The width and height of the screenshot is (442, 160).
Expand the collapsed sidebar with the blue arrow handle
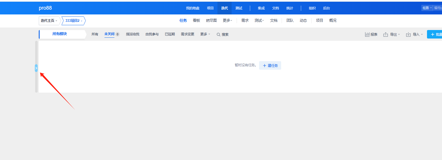pos(36,68)
